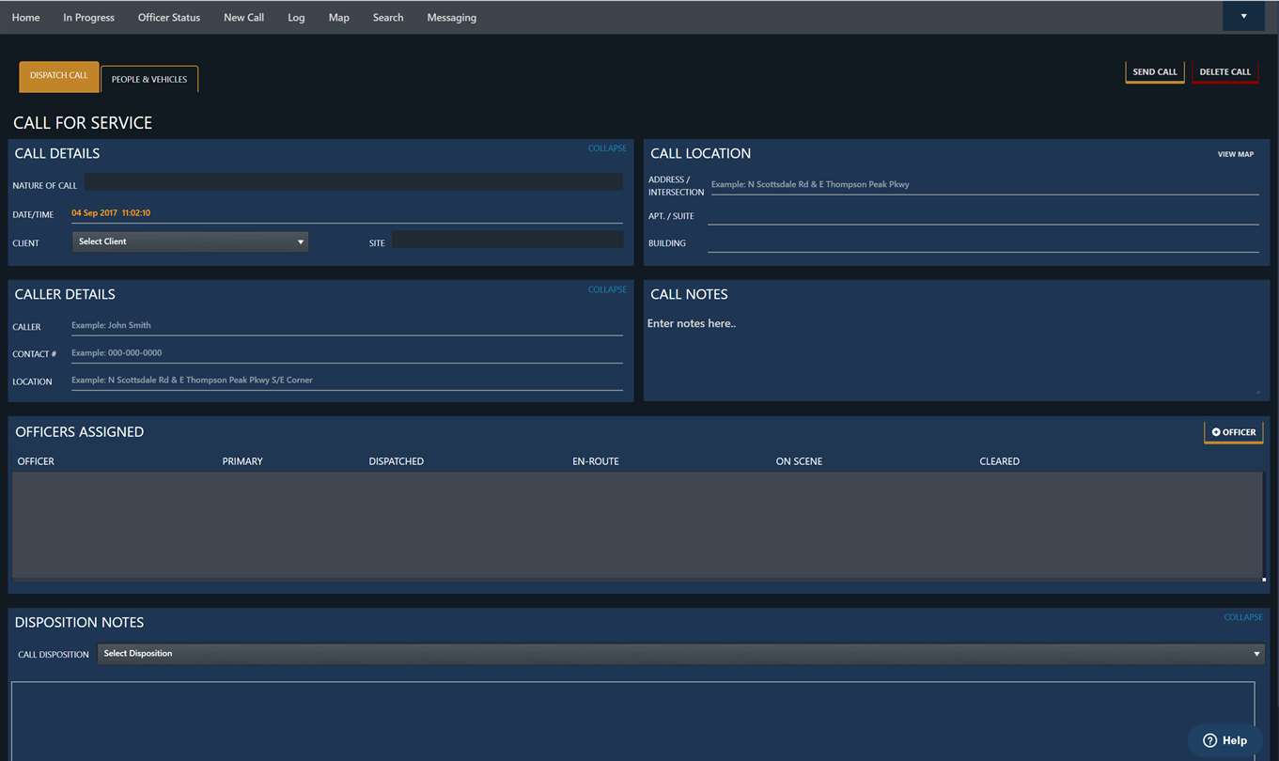Click into the Call Notes text area

coord(954,352)
